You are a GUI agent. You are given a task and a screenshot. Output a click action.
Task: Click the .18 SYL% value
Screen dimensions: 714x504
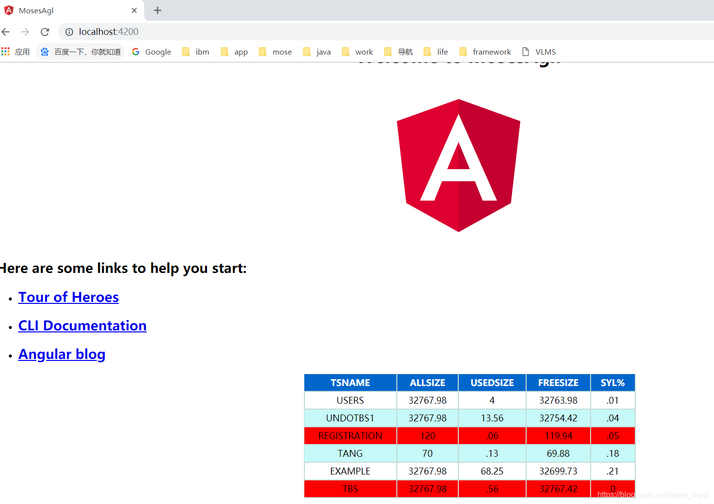tap(613, 453)
